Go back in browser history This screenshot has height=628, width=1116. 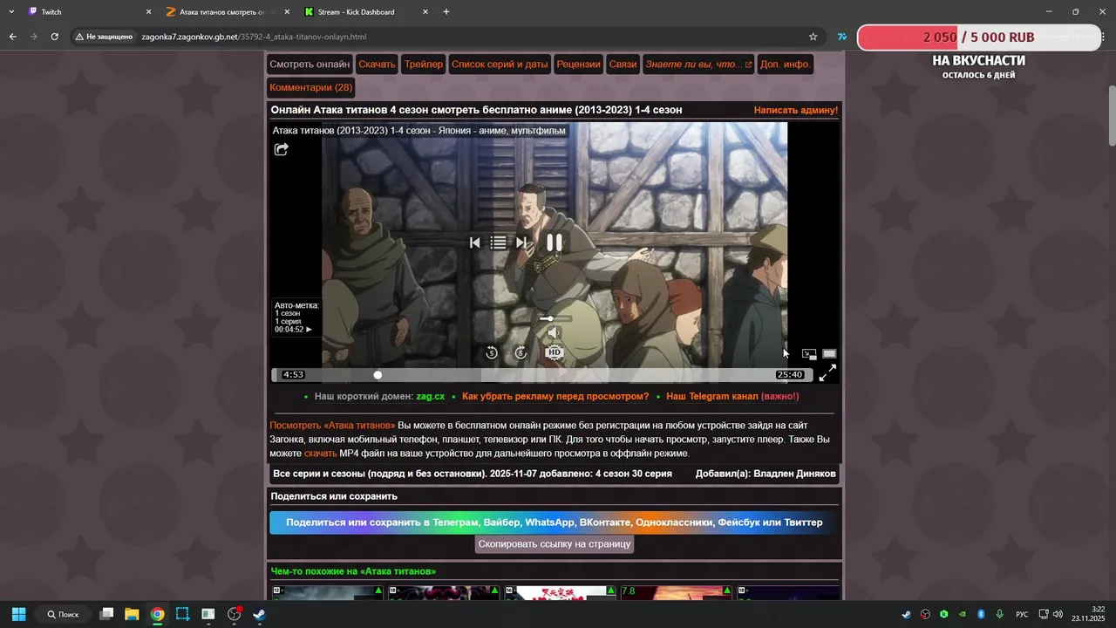13,37
